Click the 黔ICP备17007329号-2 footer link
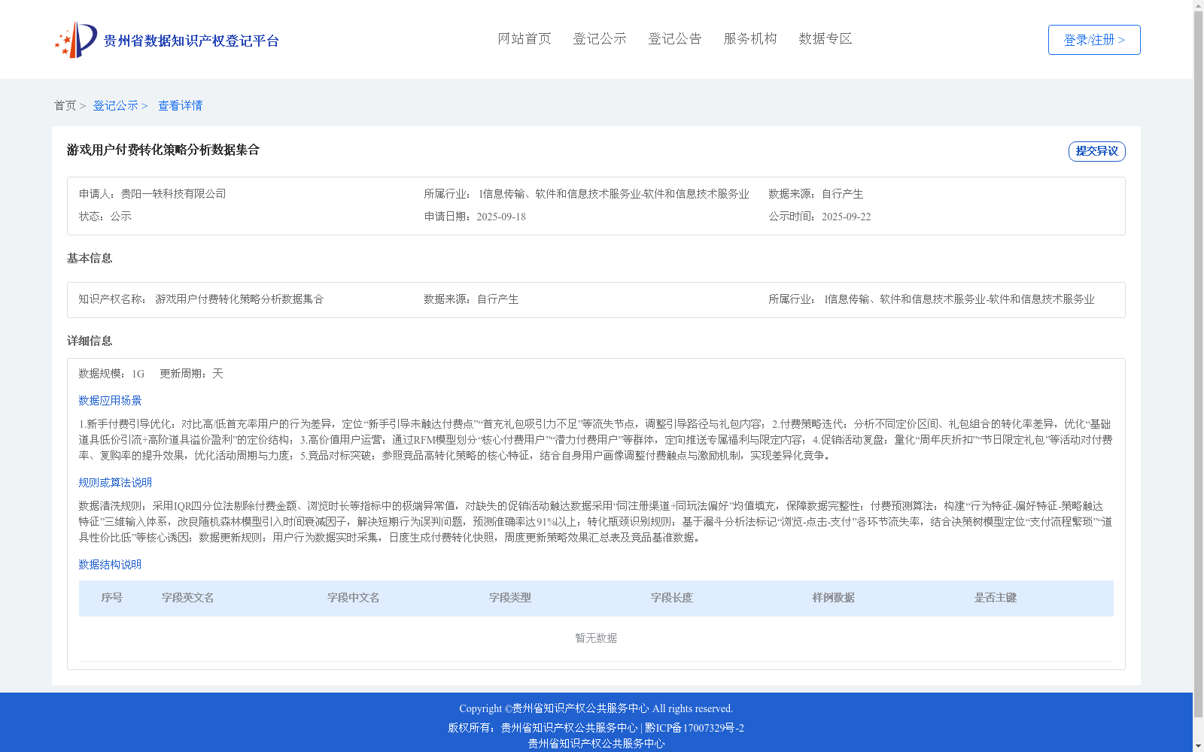The image size is (1204, 752). pyautogui.click(x=695, y=728)
